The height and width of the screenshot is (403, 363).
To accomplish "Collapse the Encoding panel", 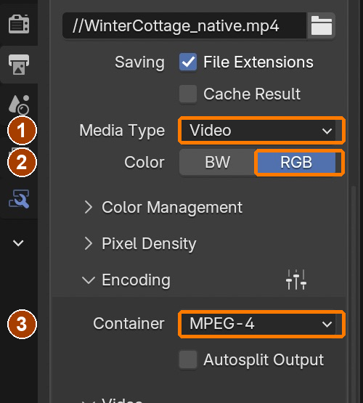I will click(126, 280).
